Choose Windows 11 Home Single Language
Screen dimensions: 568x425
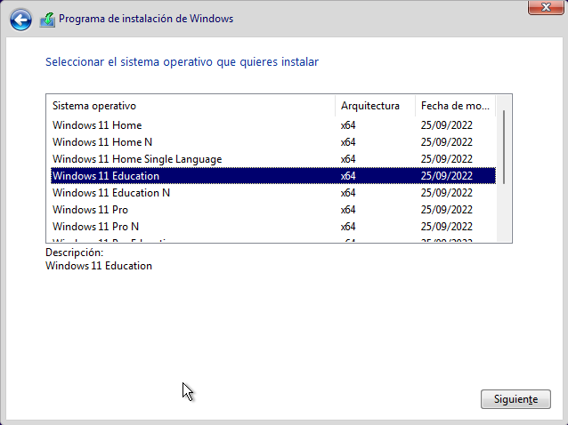[x=137, y=159]
